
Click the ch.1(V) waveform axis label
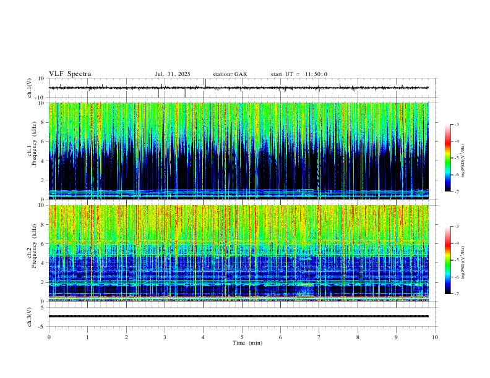point(30,88)
